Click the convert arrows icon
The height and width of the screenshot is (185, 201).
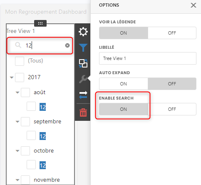point(83,95)
